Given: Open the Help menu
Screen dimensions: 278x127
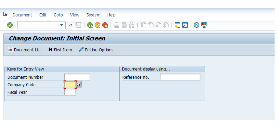Looking at the screenshot, I should [111, 15].
